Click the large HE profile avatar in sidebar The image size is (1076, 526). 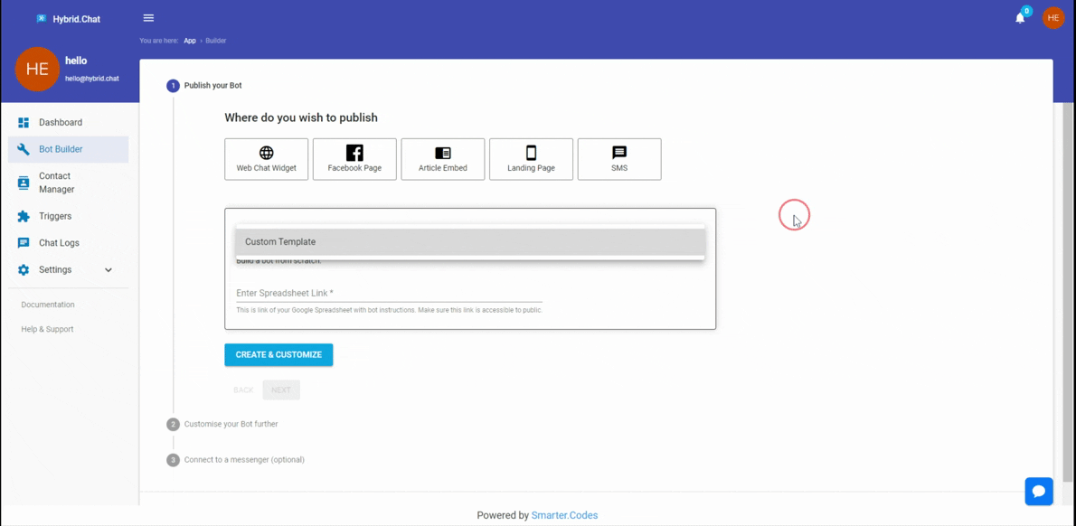tap(37, 69)
